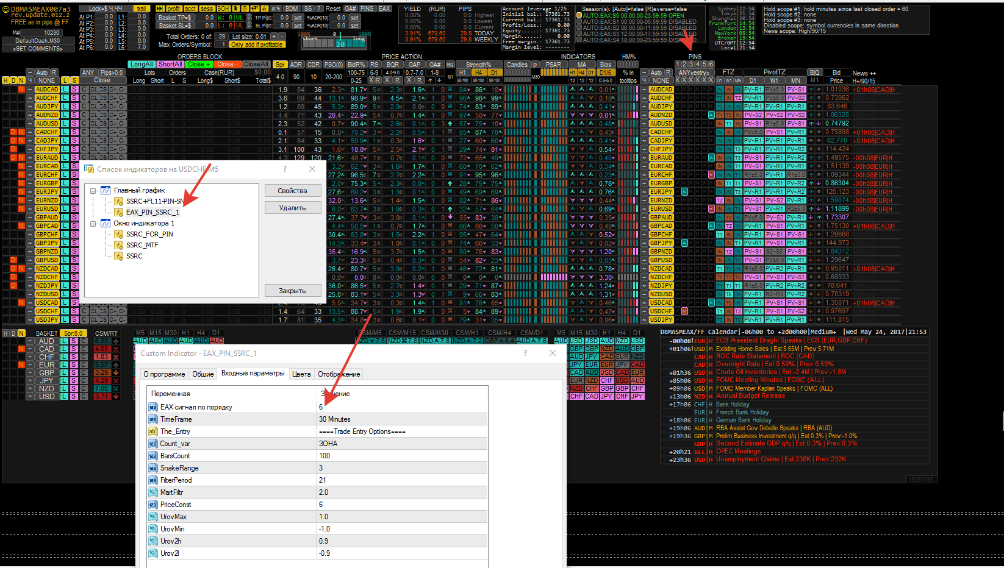Viewport: 1004px width, 568px height.
Task: Click the Окно индикатора 1 window icon
Action: [106, 223]
